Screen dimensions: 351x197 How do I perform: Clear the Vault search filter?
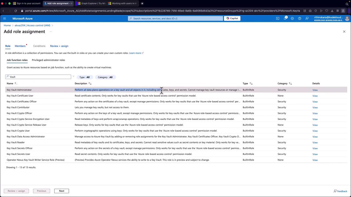click(x=73, y=77)
